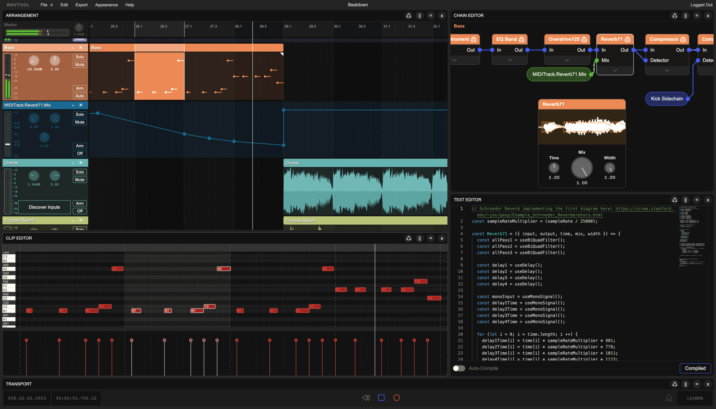
Task: Click the rewind to start icon
Action: point(366,398)
